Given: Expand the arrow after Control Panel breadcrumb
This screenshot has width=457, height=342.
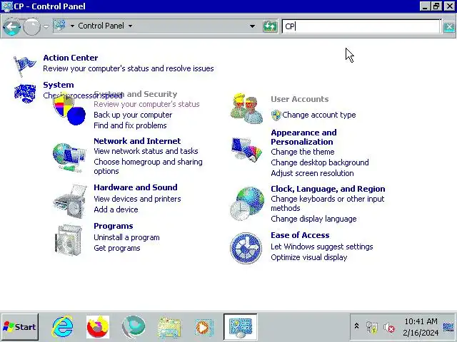Looking at the screenshot, I should pyautogui.click(x=130, y=26).
